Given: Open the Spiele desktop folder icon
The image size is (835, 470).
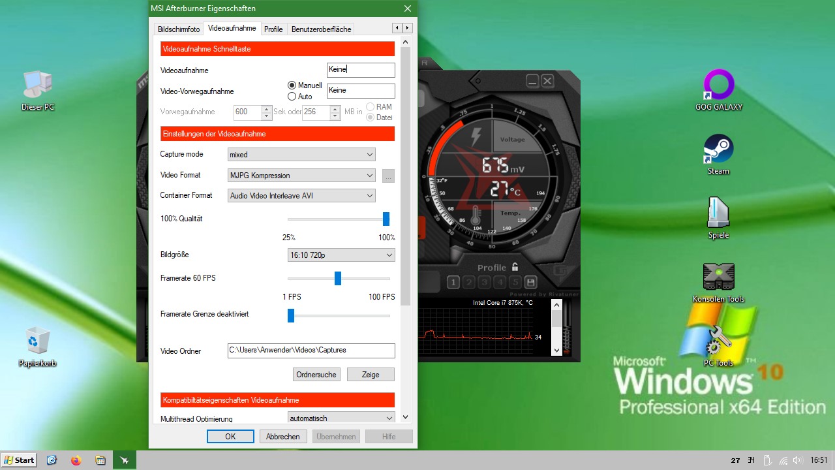Looking at the screenshot, I should (x=719, y=218).
